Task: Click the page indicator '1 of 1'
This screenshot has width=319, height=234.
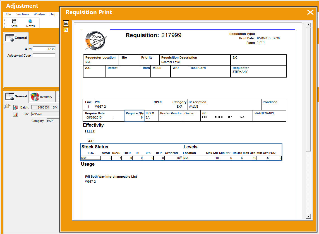Action: 261,42
